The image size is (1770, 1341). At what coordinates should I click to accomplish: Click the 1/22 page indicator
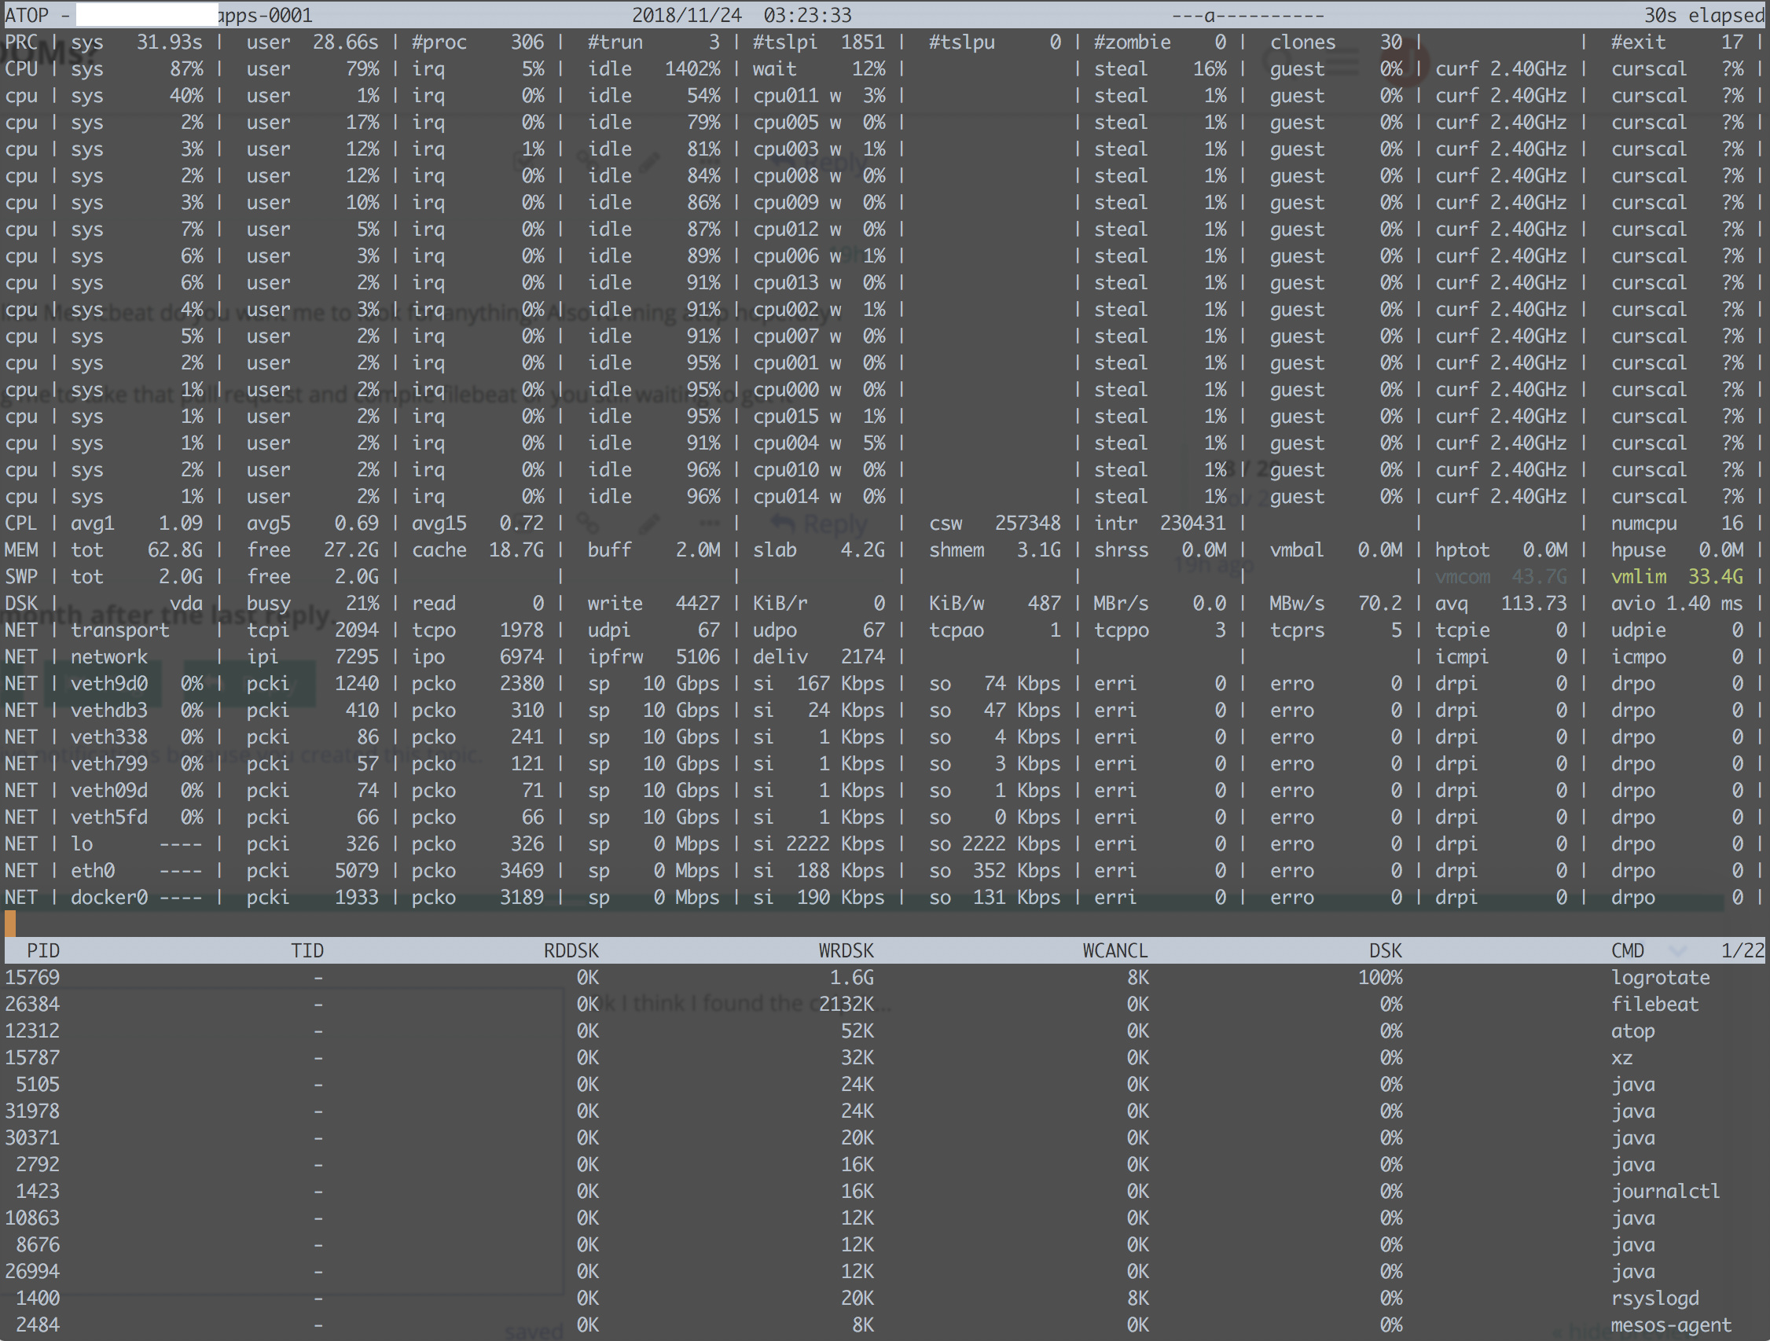coord(1741,950)
